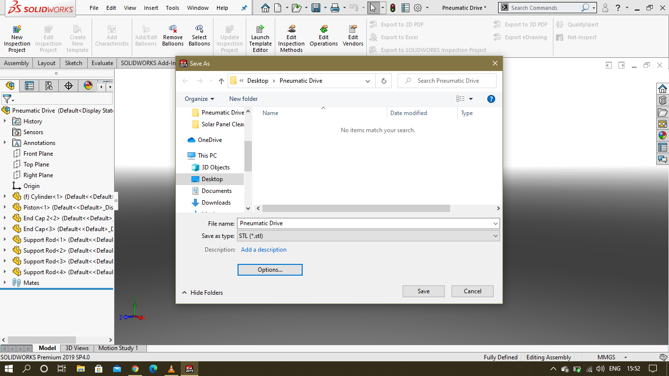
Task: Switch to the Motion Study 1 tab
Action: coord(119,348)
